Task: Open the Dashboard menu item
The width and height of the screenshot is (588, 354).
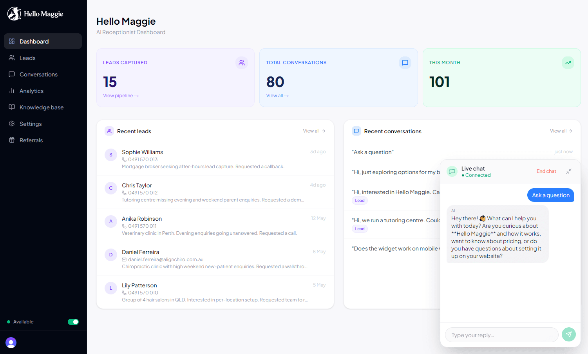Action: pyautogui.click(x=43, y=41)
